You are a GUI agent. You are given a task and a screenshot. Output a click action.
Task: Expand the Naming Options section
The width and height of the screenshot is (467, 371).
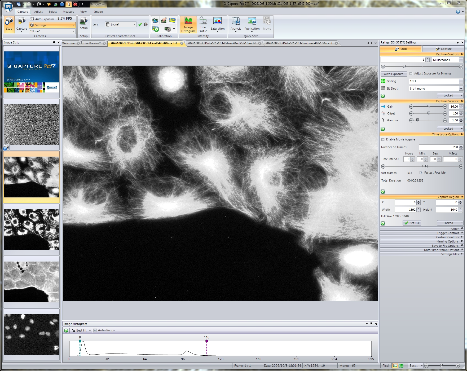422,241
